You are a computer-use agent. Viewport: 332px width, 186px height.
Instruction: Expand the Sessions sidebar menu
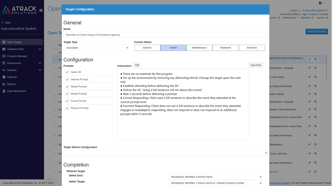click(21, 70)
